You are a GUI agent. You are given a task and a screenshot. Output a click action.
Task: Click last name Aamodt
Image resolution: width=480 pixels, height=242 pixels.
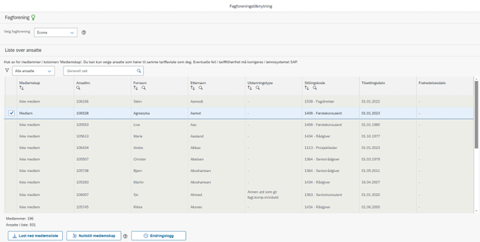coord(197,102)
